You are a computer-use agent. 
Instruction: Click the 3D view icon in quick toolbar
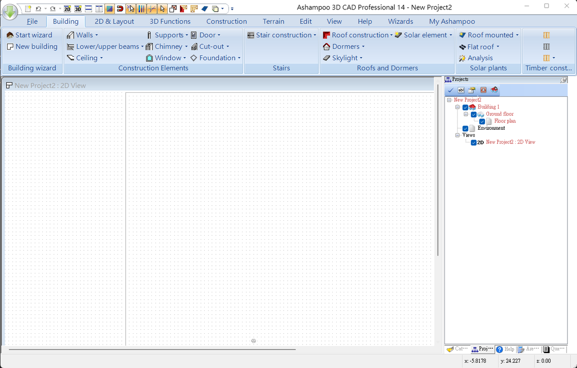coord(78,9)
